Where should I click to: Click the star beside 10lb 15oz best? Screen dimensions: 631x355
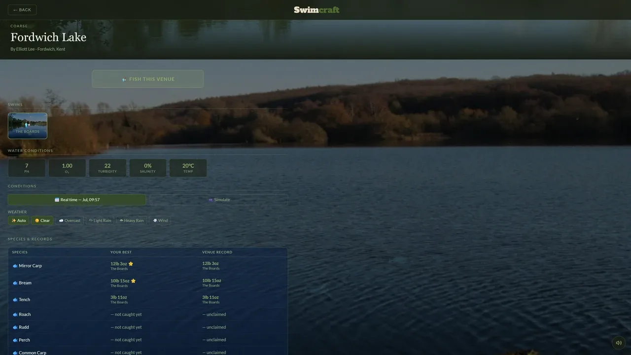pyautogui.click(x=133, y=281)
